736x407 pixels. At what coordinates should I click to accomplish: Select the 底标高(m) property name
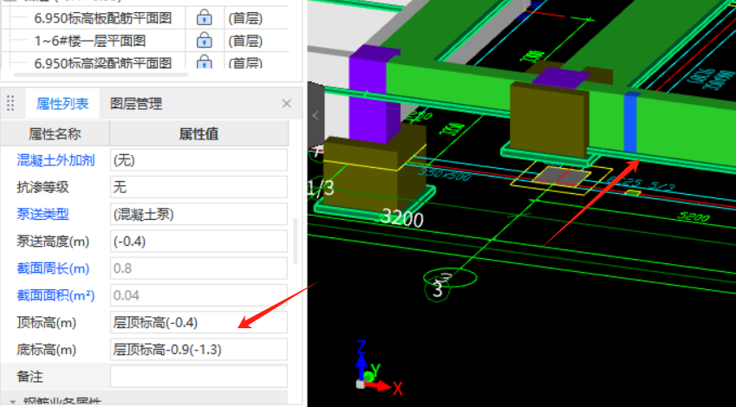coord(46,350)
